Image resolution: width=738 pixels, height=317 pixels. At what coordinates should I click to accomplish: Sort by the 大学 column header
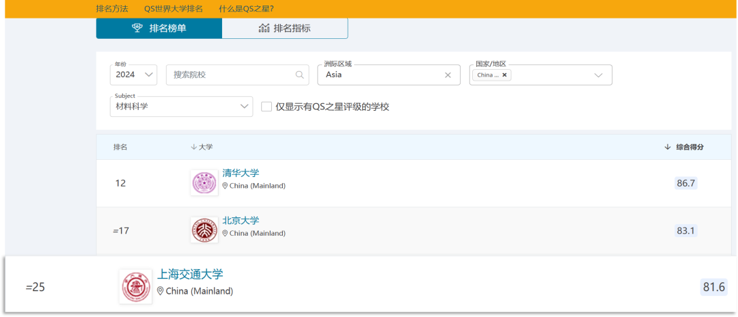[202, 147]
